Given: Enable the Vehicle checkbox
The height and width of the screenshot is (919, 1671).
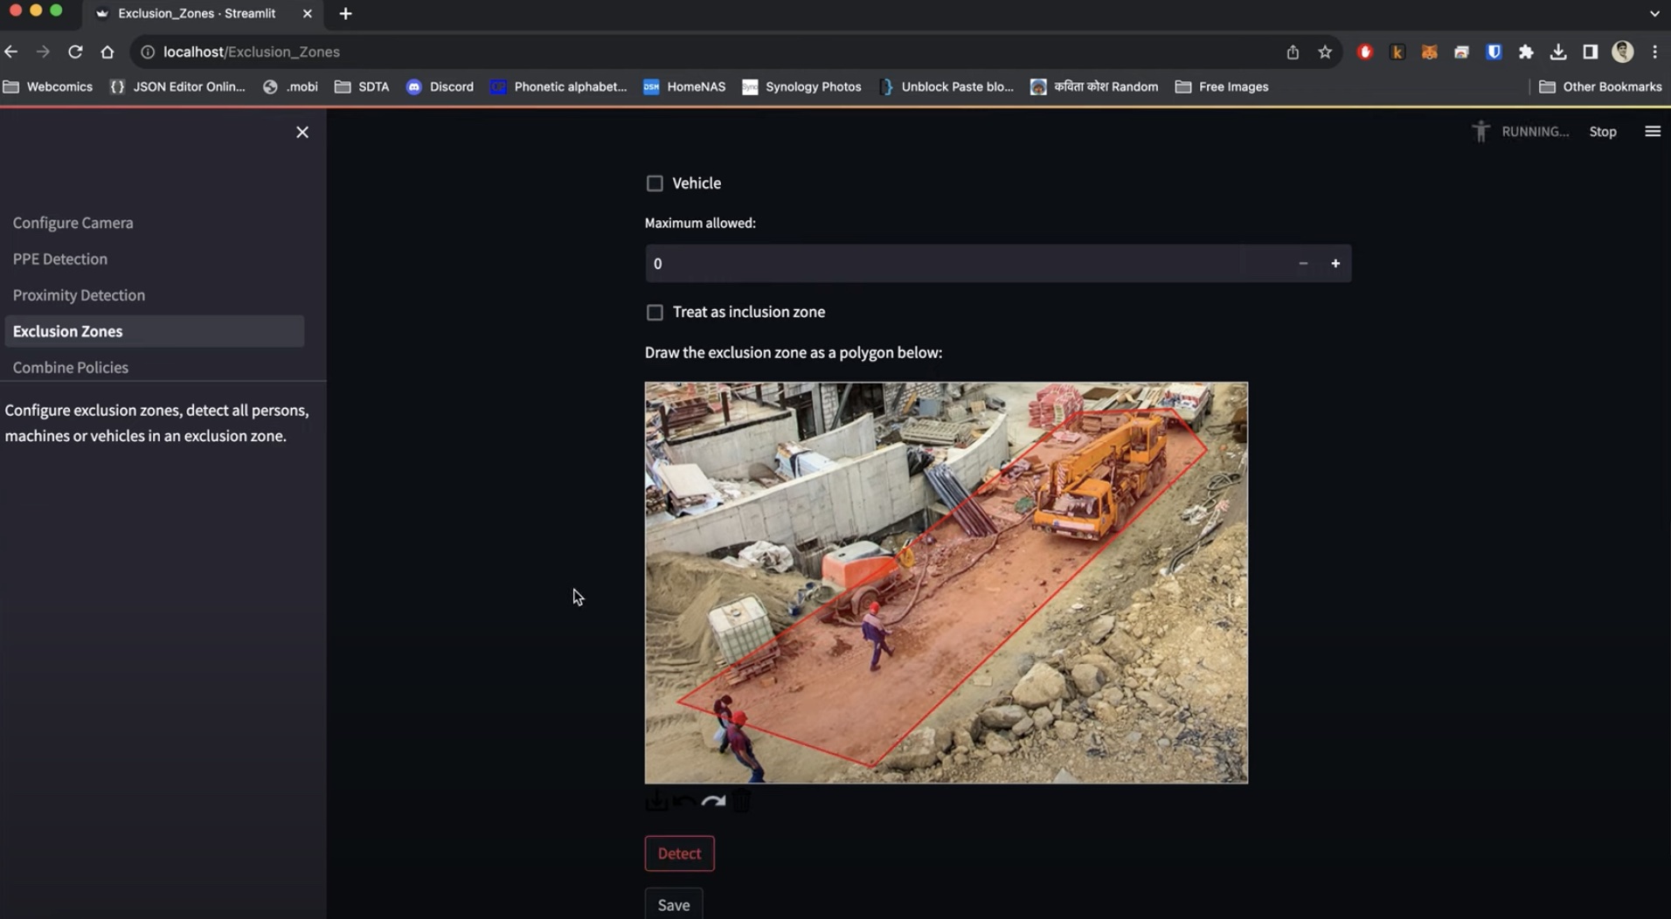Looking at the screenshot, I should (655, 183).
